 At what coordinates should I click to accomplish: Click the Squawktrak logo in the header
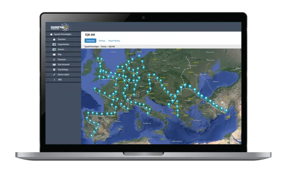point(59,28)
